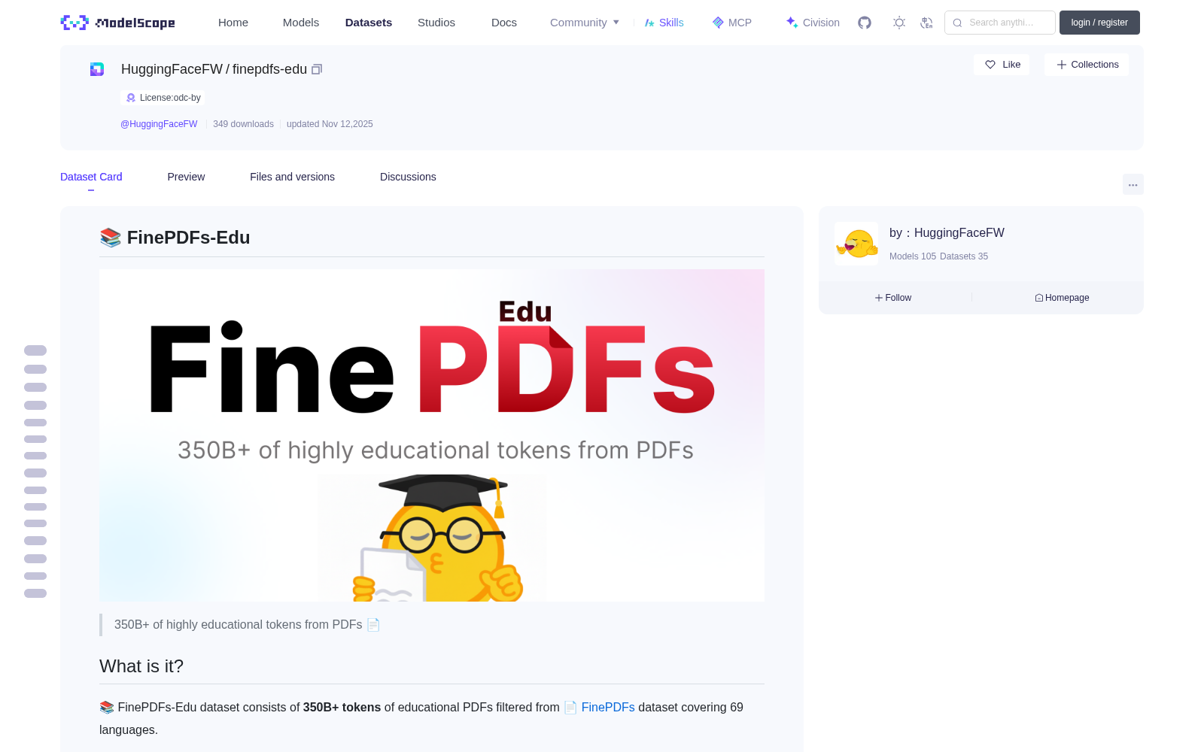Open the FinePDFs dataset link
This screenshot has width=1204, height=752.
[608, 708]
